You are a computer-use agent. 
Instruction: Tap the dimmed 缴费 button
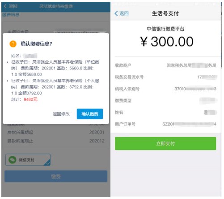coord(56,176)
